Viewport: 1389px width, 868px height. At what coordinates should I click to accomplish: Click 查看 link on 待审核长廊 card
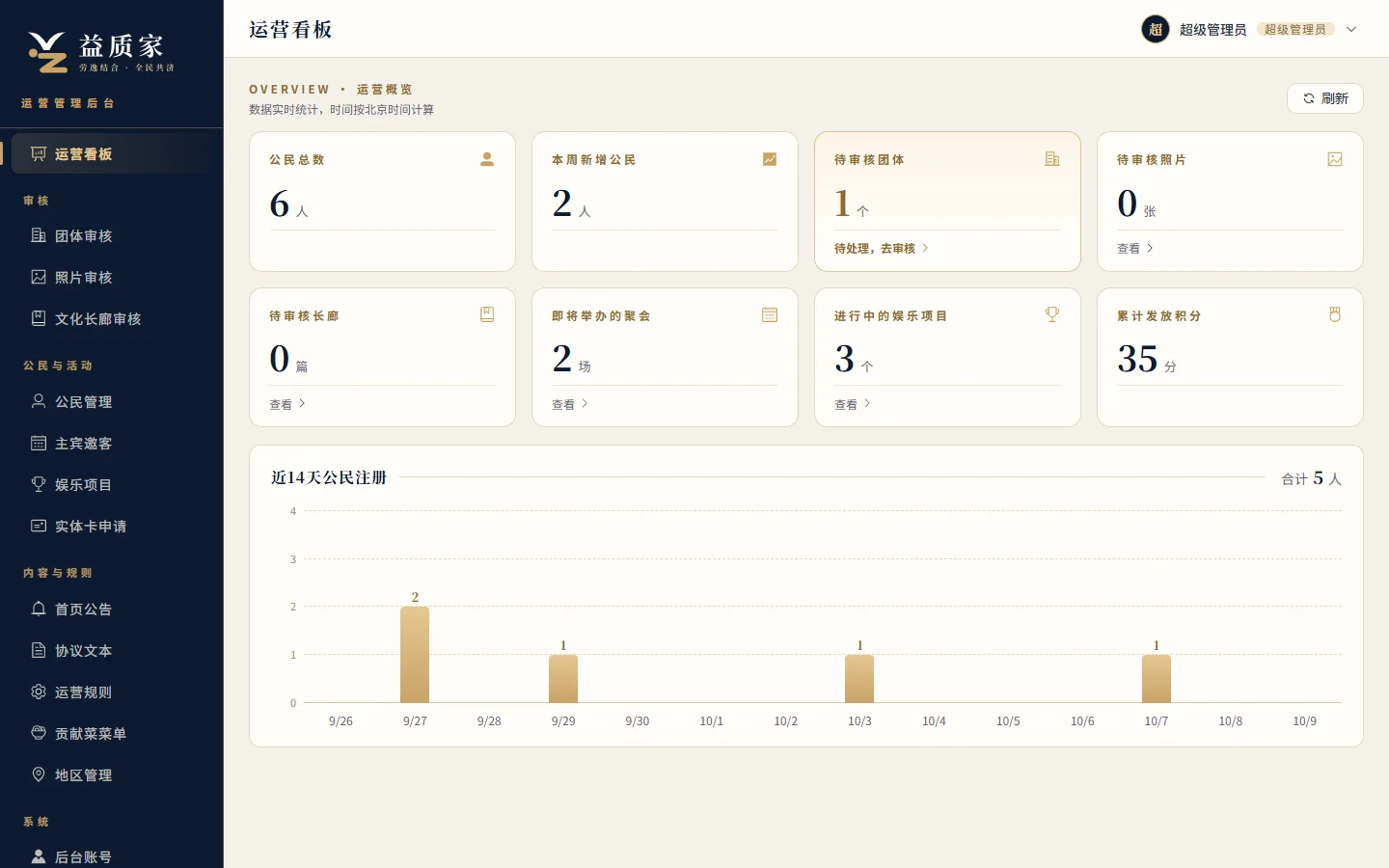coord(287,405)
